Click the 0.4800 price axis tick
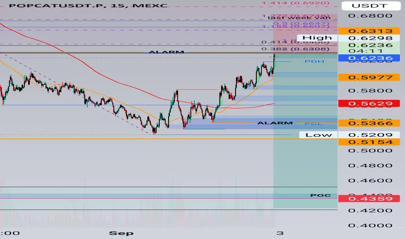The width and height of the screenshot is (405, 239). [x=370, y=166]
